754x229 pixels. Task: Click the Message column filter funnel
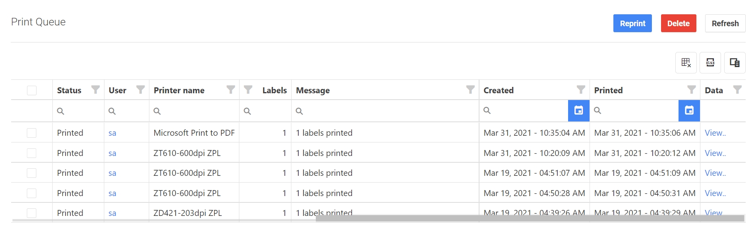470,90
